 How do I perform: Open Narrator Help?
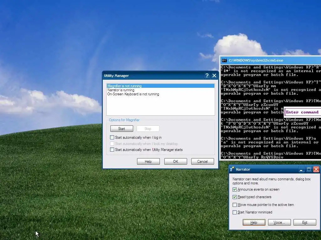(x=254, y=222)
